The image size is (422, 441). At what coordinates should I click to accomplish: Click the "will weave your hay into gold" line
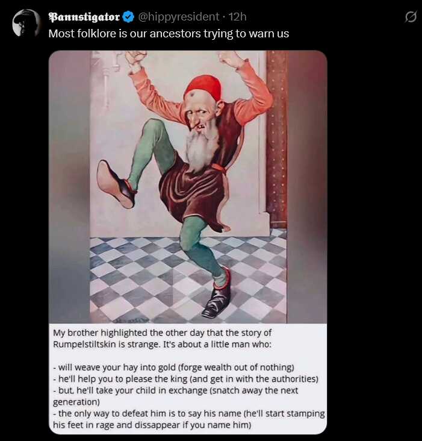click(173, 367)
